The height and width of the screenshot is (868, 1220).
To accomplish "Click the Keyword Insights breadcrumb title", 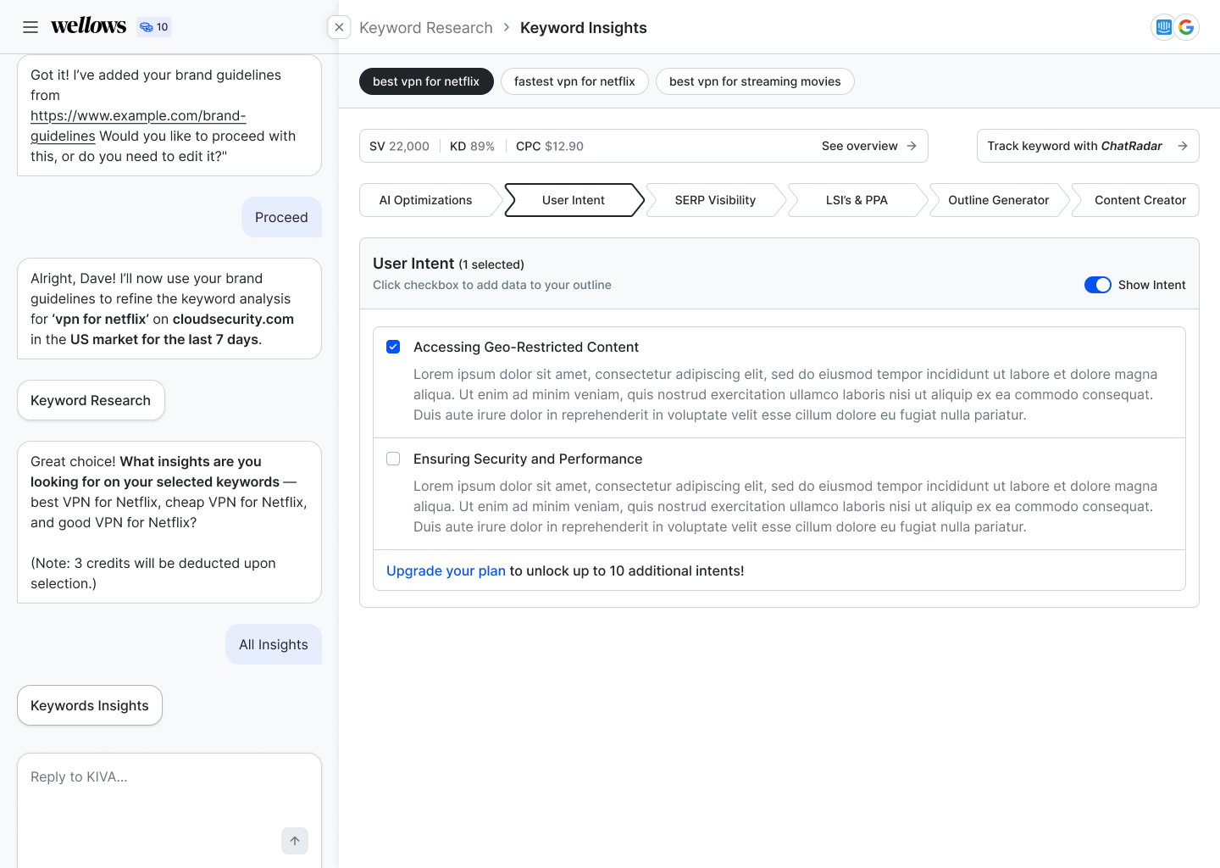I will click(x=584, y=27).
